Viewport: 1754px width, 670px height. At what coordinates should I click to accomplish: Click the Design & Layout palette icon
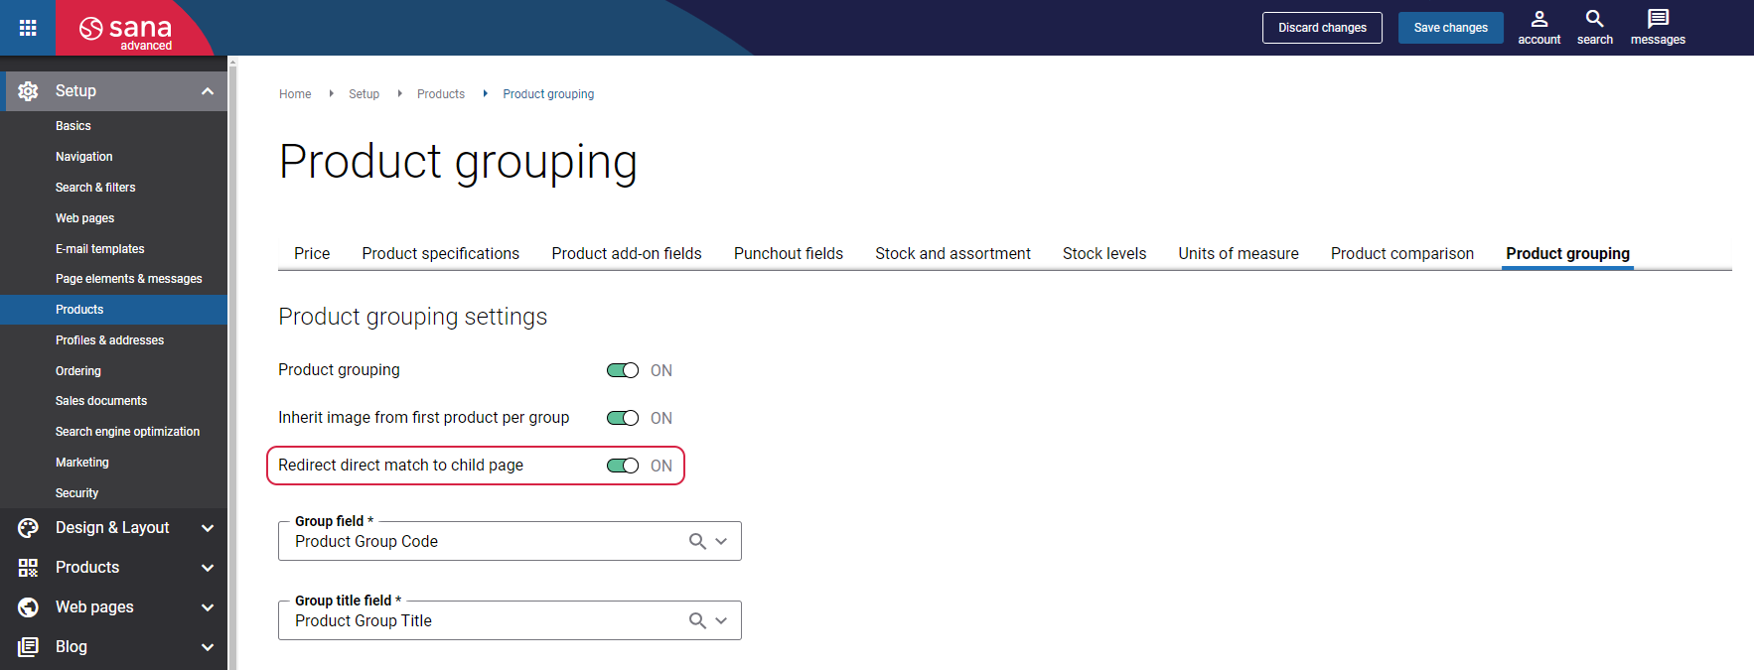pyautogui.click(x=28, y=528)
